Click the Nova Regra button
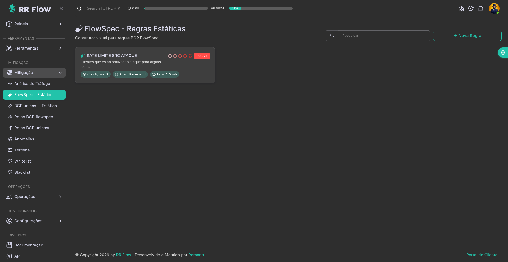 point(467,36)
